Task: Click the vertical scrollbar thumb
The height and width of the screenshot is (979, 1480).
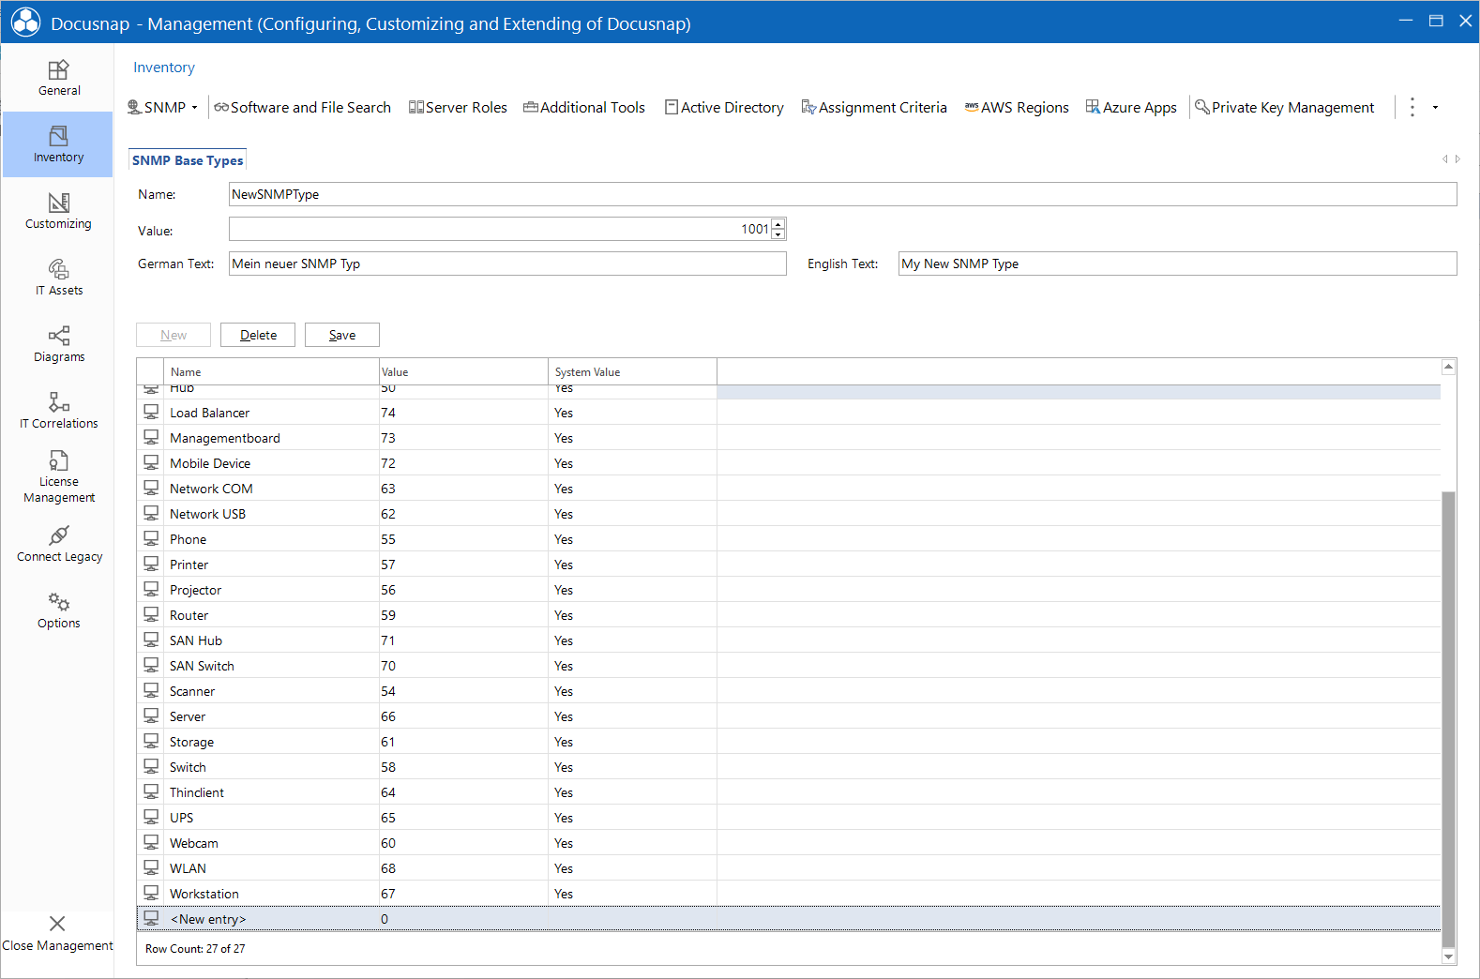Action: [1448, 719]
